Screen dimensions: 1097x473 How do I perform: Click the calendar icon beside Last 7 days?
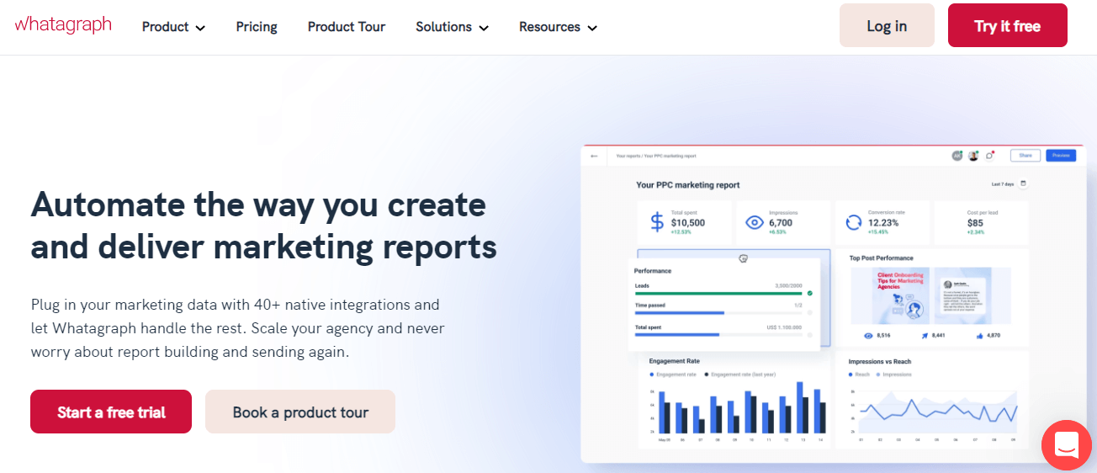tap(1024, 183)
